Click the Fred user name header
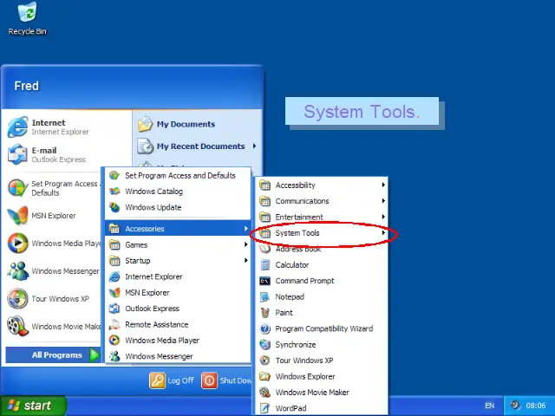The width and height of the screenshot is (555, 416). (27, 86)
